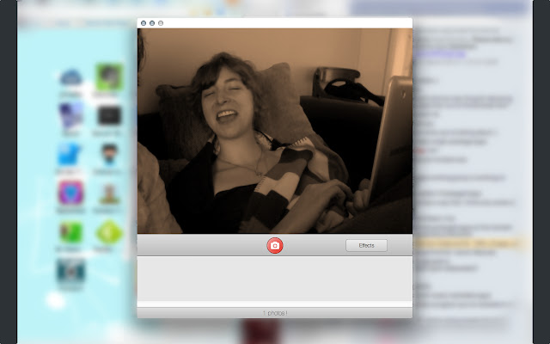
Task: Click the sepia camera preview image
Action: coord(274,131)
